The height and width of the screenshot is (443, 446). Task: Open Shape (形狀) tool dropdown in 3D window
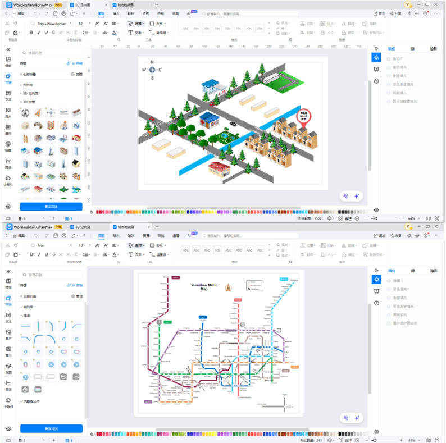coord(158,24)
